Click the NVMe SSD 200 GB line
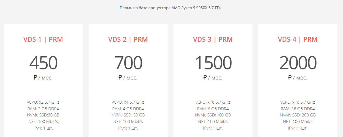The image size is (343, 137). 298,115
